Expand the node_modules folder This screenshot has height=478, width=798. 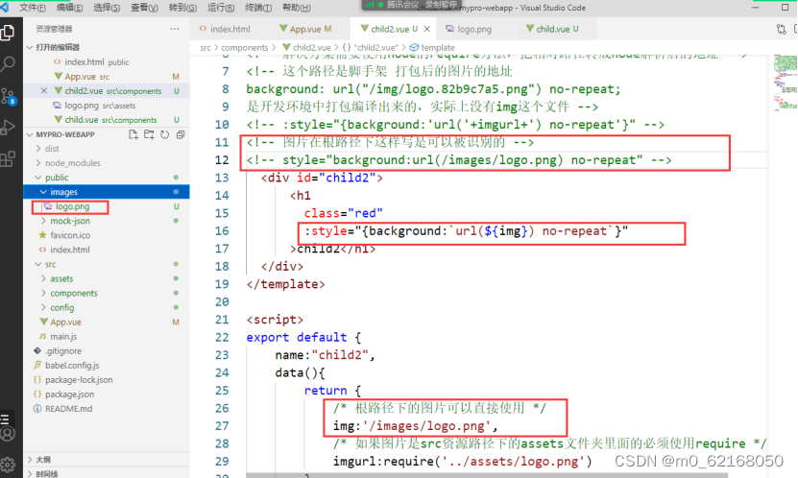[73, 163]
